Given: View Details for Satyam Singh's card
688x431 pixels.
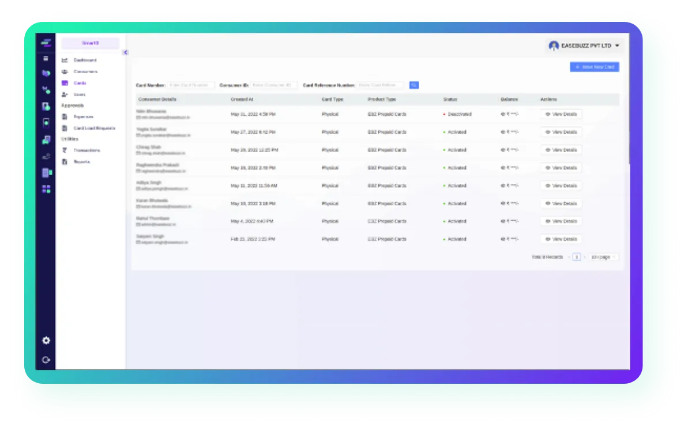Looking at the screenshot, I should (x=561, y=239).
